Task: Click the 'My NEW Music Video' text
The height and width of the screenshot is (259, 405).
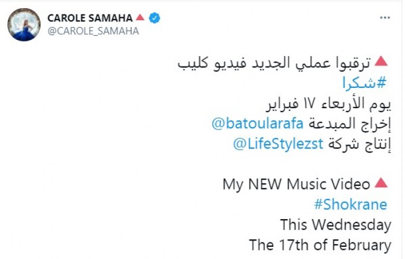Action: tap(296, 184)
